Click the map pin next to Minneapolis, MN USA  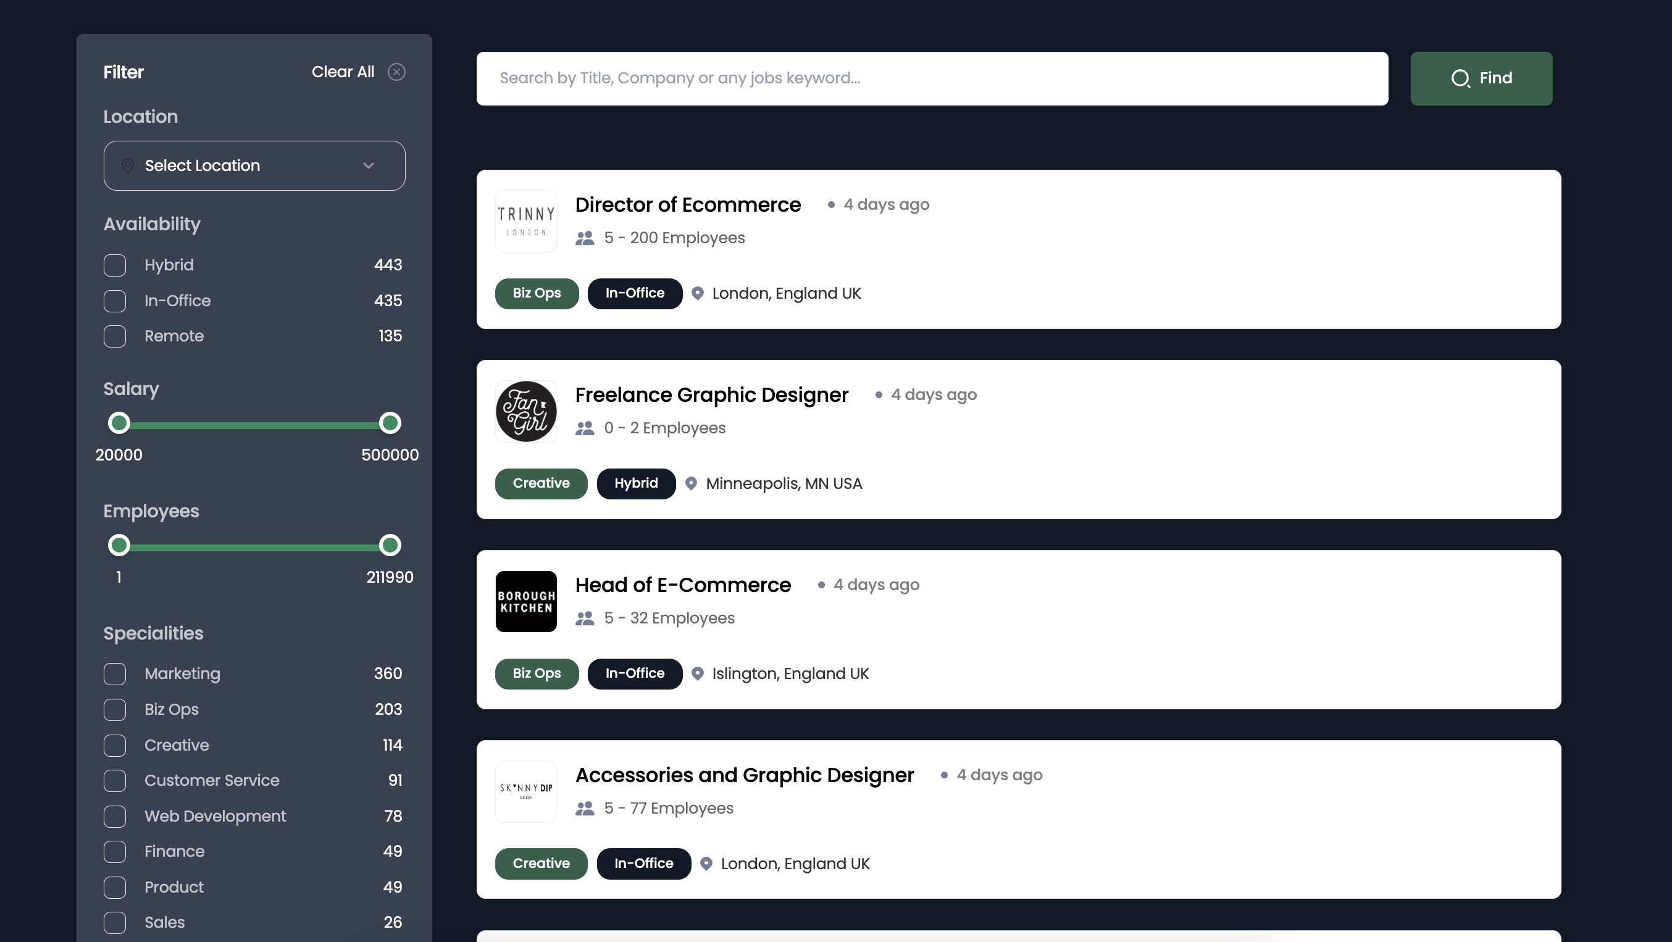[692, 484]
